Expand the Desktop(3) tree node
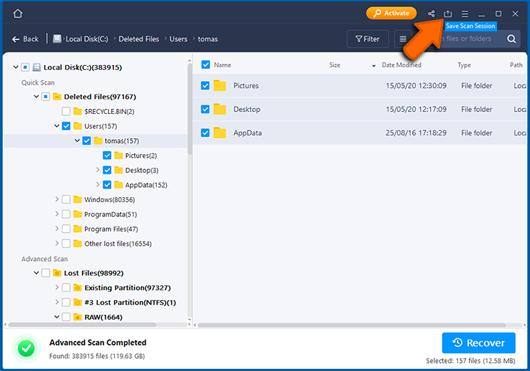 pos(98,170)
